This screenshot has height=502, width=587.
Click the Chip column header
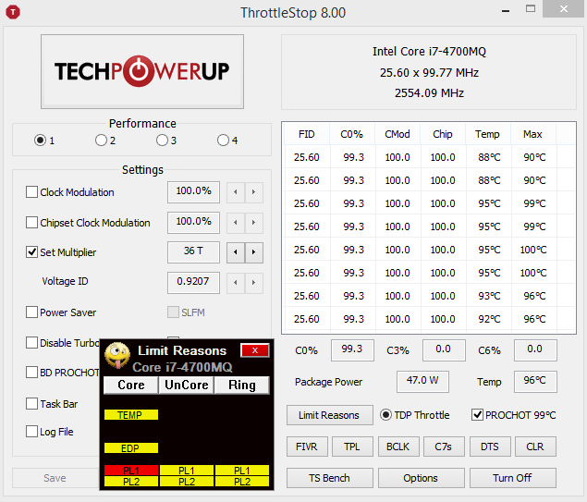tap(443, 134)
